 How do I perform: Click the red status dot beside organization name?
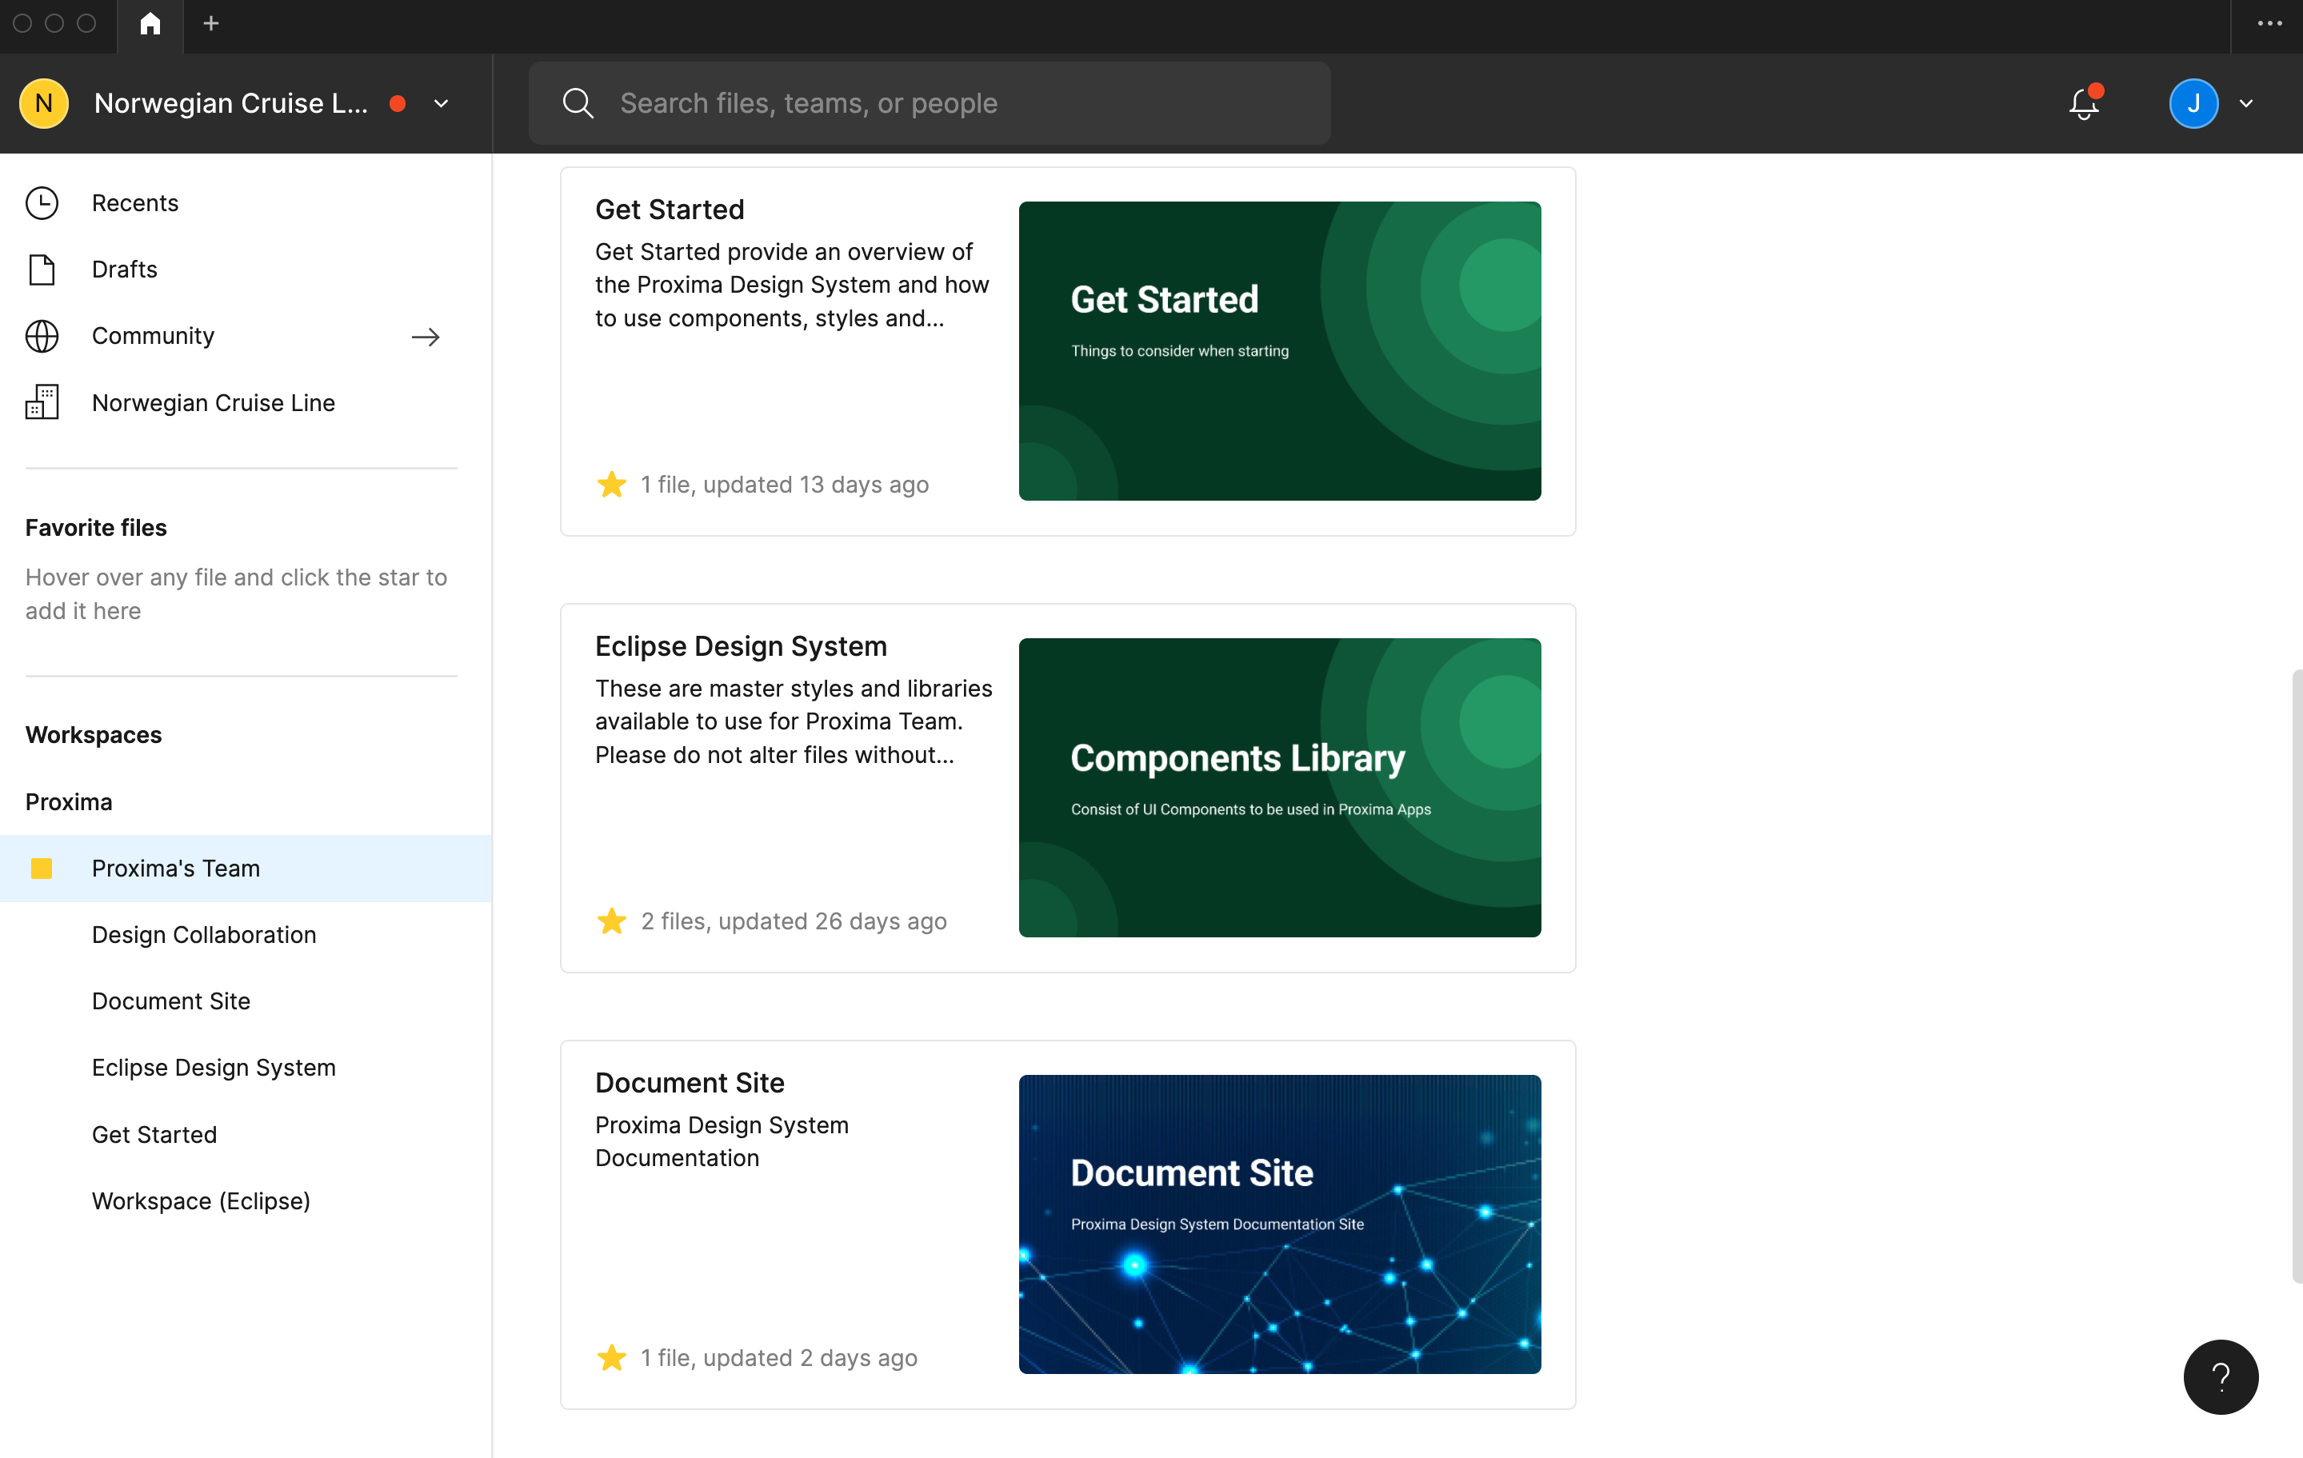(398, 103)
